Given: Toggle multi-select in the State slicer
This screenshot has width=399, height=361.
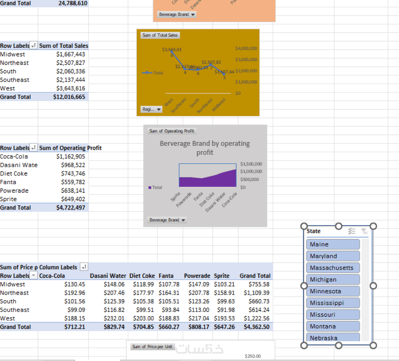Looking at the screenshot, I should (x=352, y=231).
